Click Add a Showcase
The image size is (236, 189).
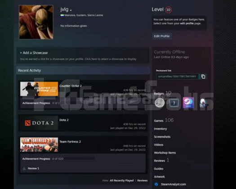click(x=34, y=53)
